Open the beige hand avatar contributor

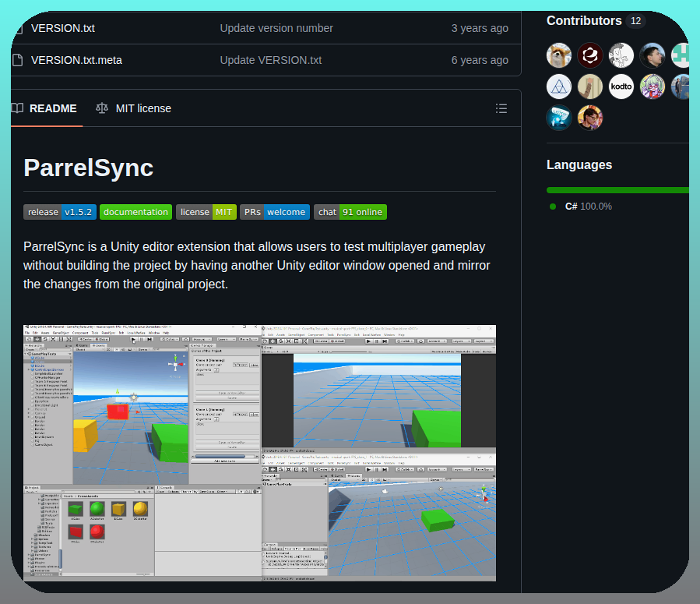click(x=590, y=87)
